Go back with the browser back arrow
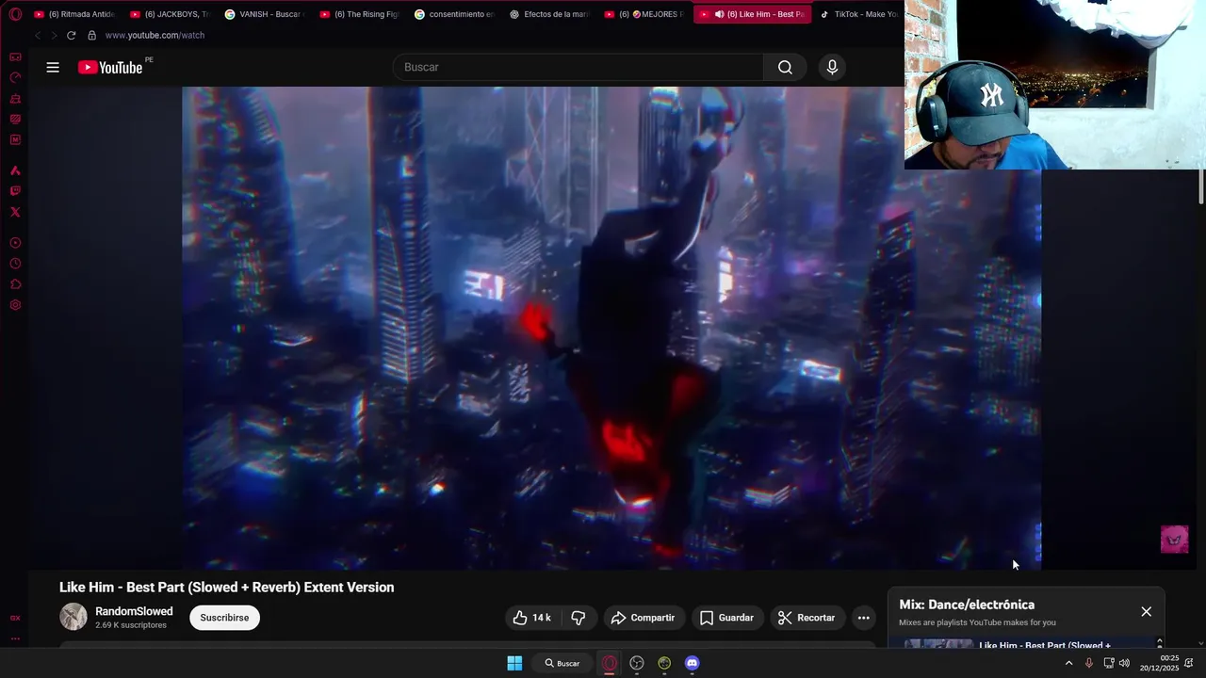 coord(38,35)
